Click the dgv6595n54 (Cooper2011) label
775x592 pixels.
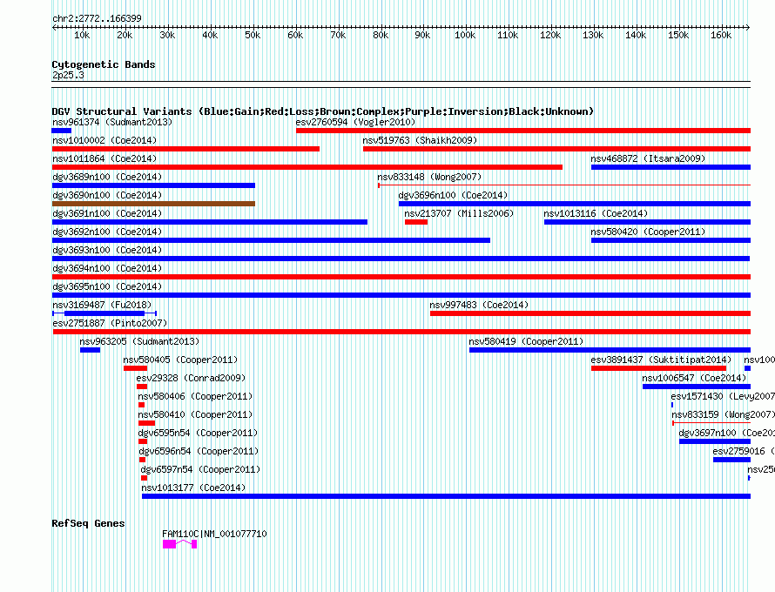click(198, 433)
